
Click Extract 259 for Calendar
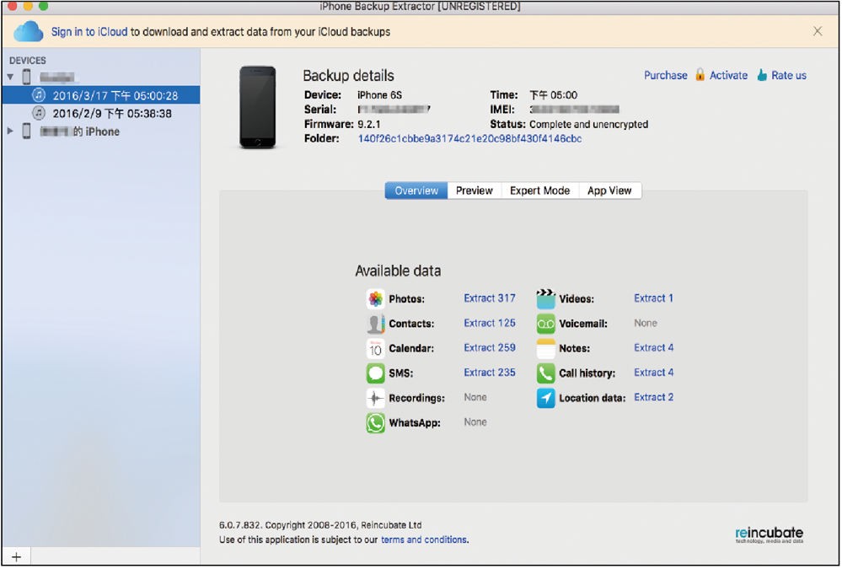click(489, 347)
